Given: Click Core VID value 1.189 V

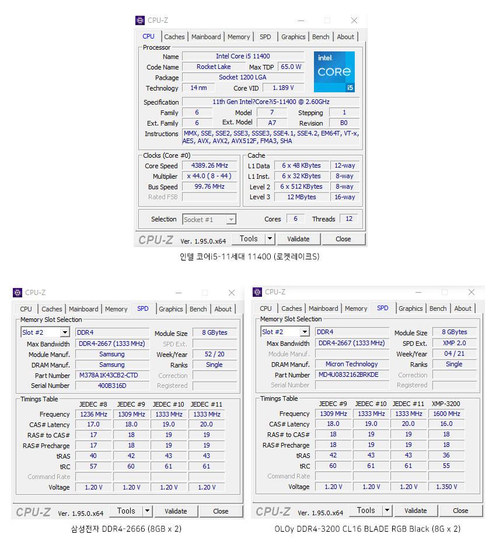Looking at the screenshot, I should 283,88.
